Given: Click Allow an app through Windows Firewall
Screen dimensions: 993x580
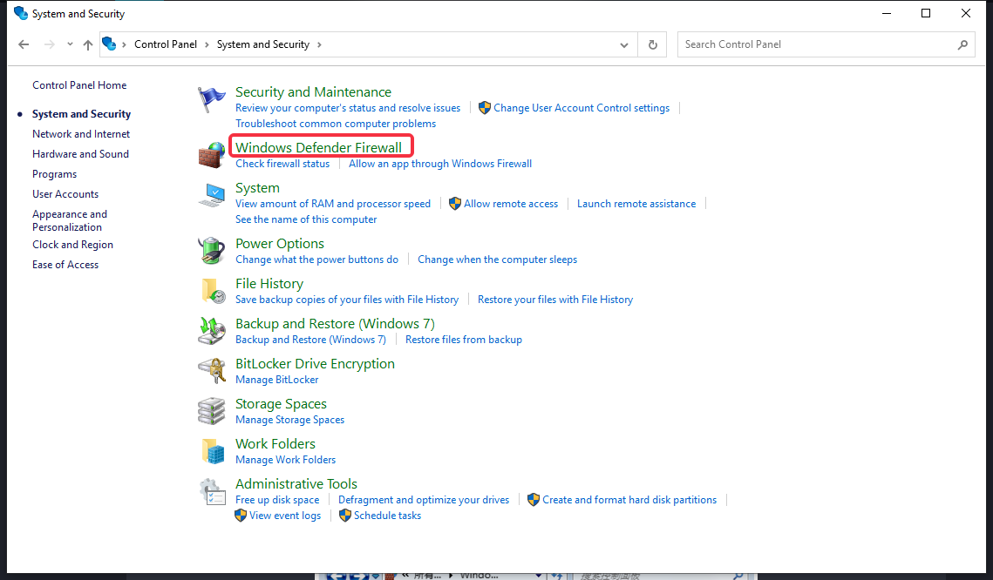Looking at the screenshot, I should click(440, 164).
